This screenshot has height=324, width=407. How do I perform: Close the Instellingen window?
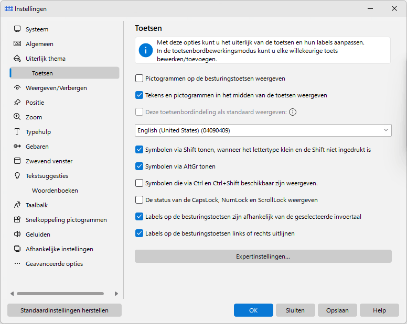(x=394, y=8)
